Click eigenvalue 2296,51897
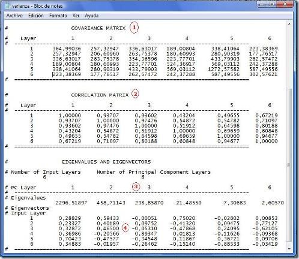 [71, 203]
